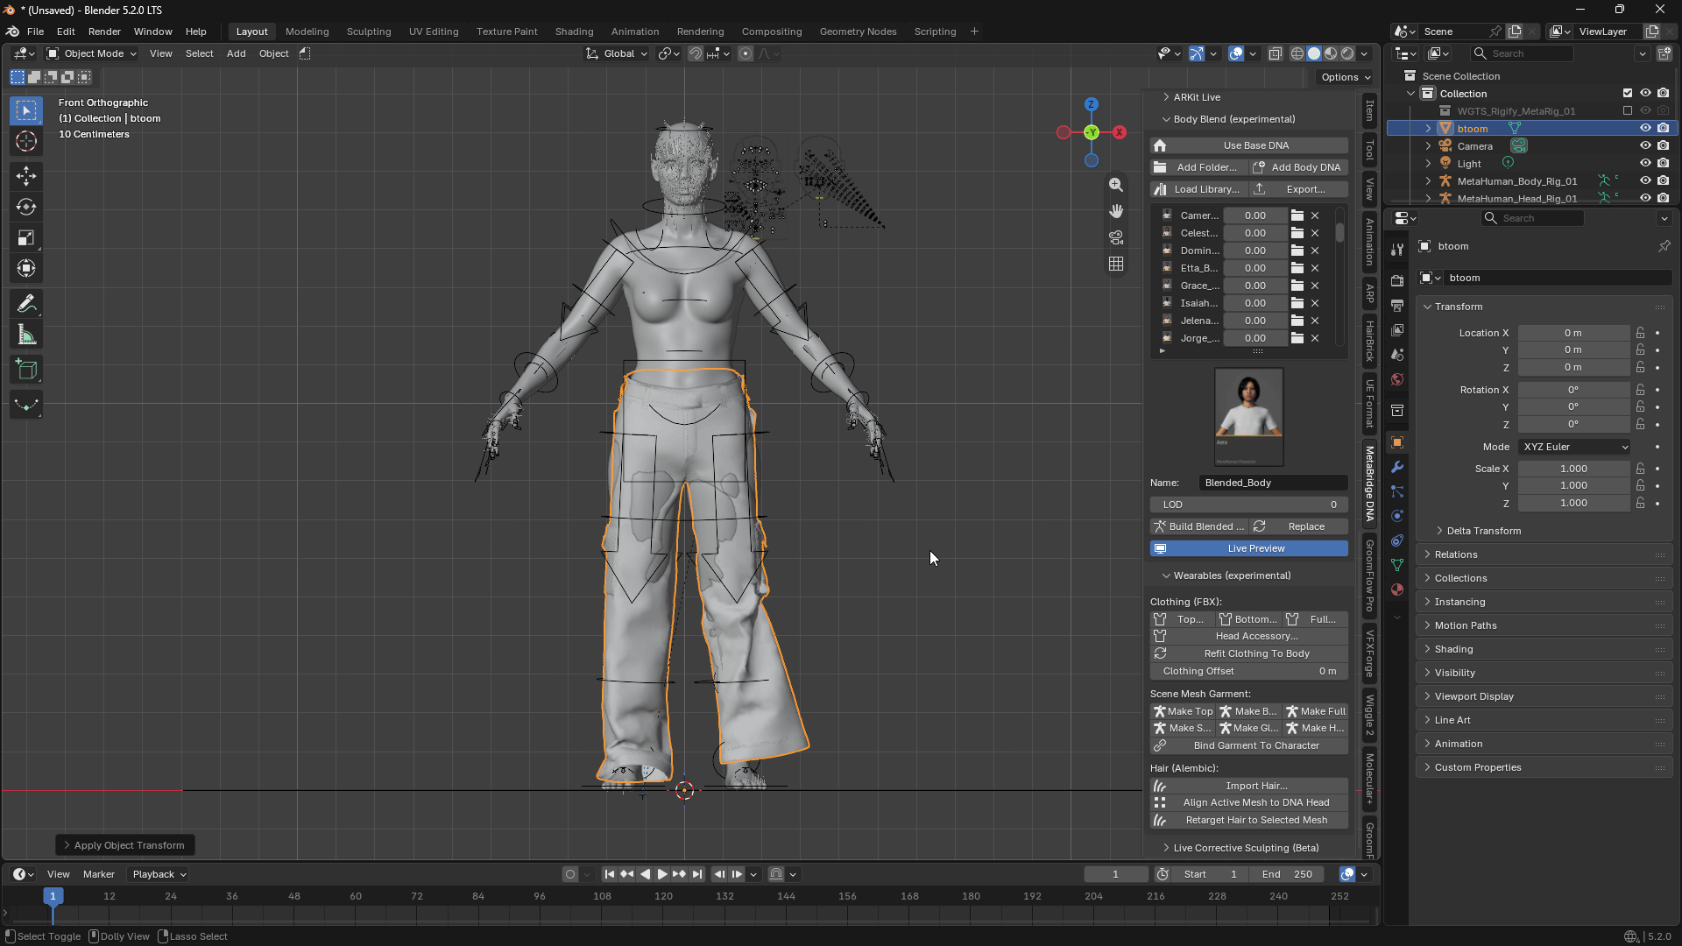Image resolution: width=1682 pixels, height=946 pixels.
Task: Switch to the Geometry Nodes workspace tab
Action: pos(858,32)
